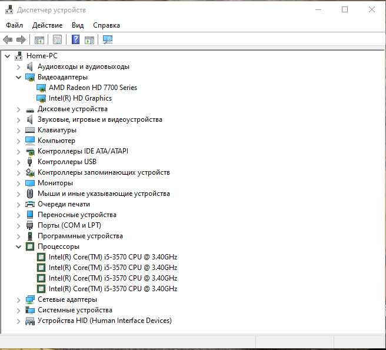Screen dimensions: 386x350
Task: Click the Forward arrow in the toolbar
Action: tap(21, 39)
